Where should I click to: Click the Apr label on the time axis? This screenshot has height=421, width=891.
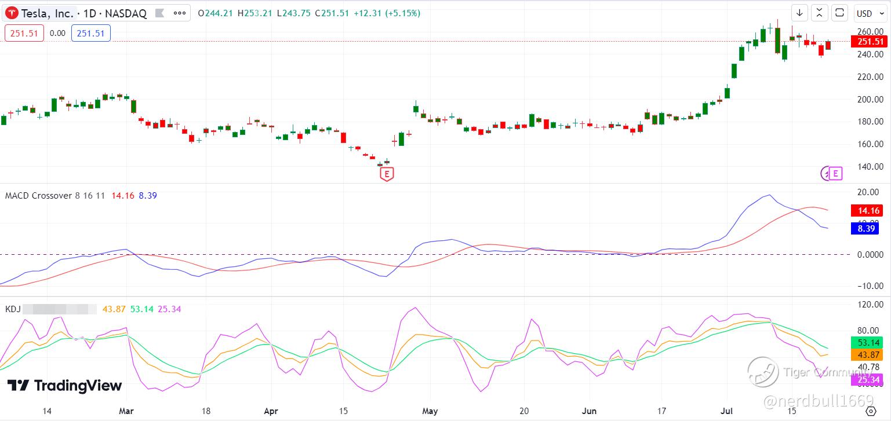click(271, 411)
